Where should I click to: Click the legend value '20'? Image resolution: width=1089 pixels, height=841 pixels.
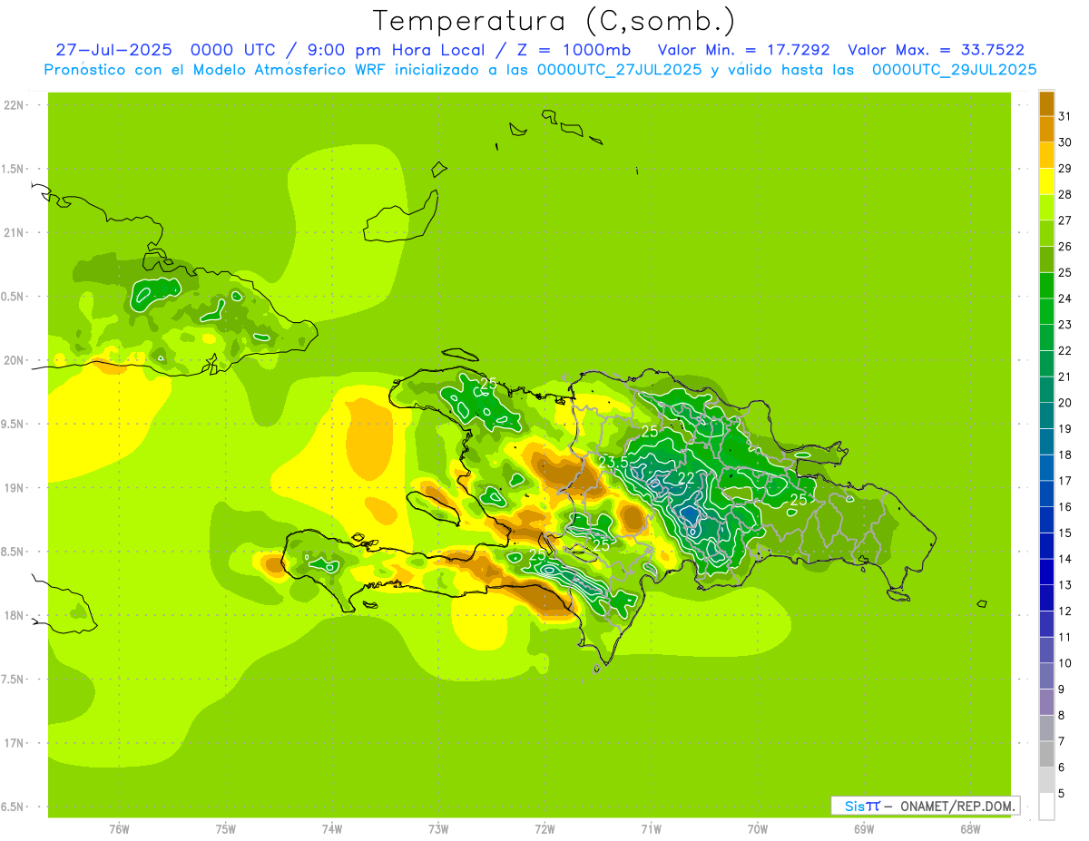click(x=1064, y=403)
